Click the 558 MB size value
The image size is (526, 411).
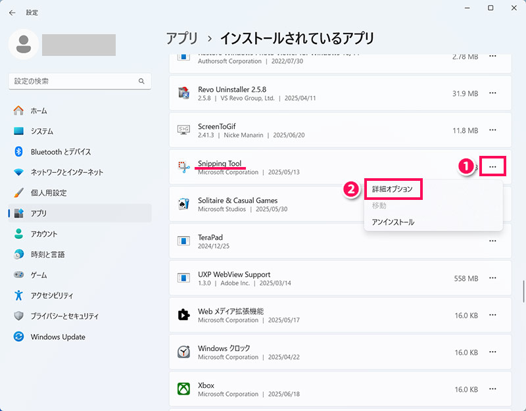tap(466, 278)
